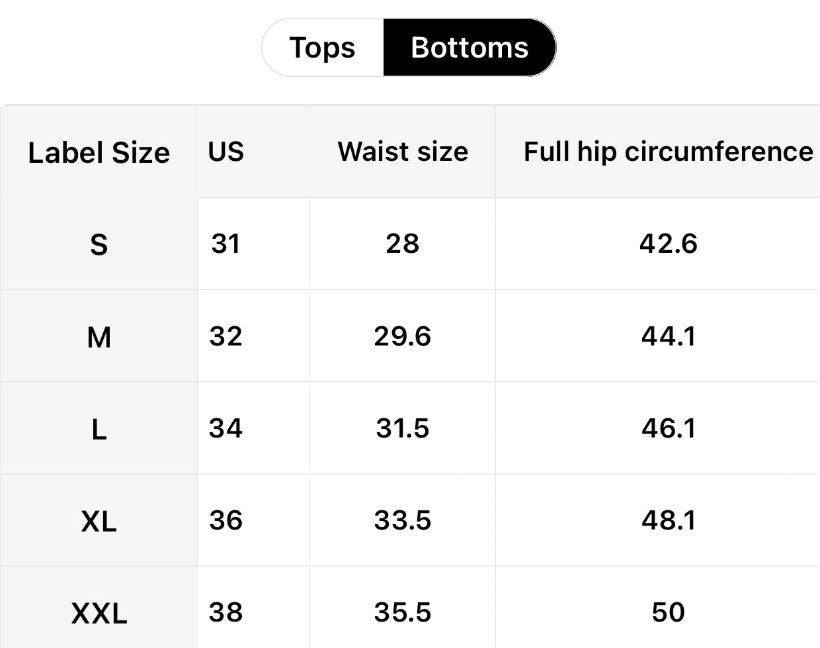Select the S label size row
820x648 pixels.
pyautogui.click(x=99, y=244)
